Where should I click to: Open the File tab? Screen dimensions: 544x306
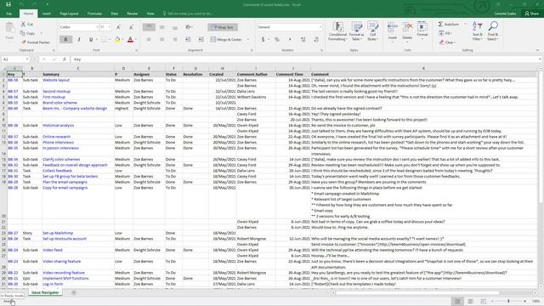(9, 14)
